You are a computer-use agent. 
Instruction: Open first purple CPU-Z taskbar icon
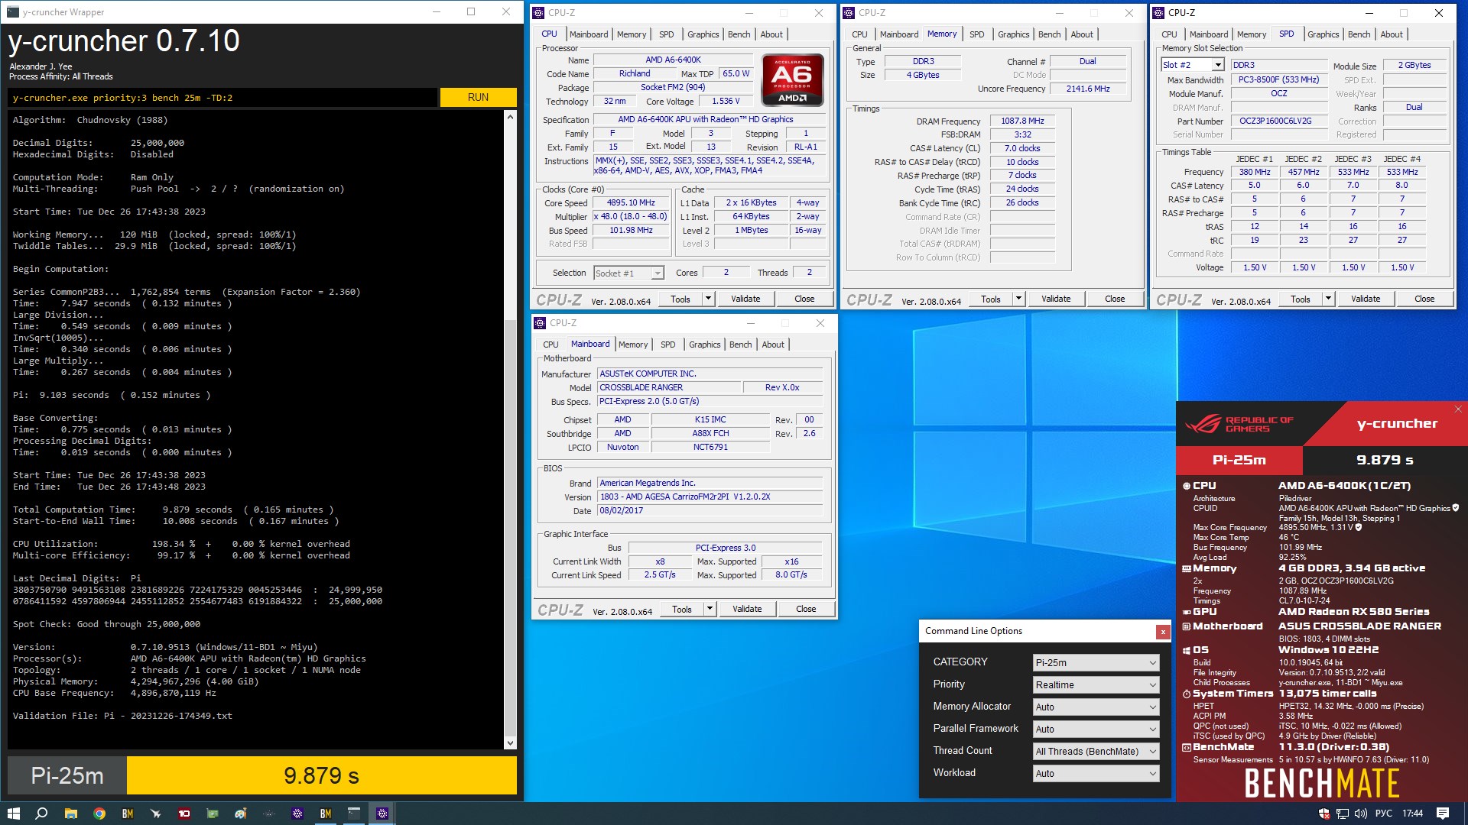[x=297, y=814]
